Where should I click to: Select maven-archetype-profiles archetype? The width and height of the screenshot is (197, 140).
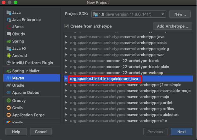coord(128,109)
